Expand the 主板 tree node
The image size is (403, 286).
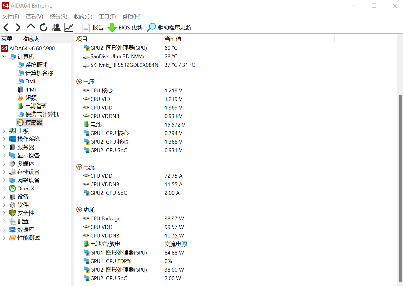[x=4, y=131]
